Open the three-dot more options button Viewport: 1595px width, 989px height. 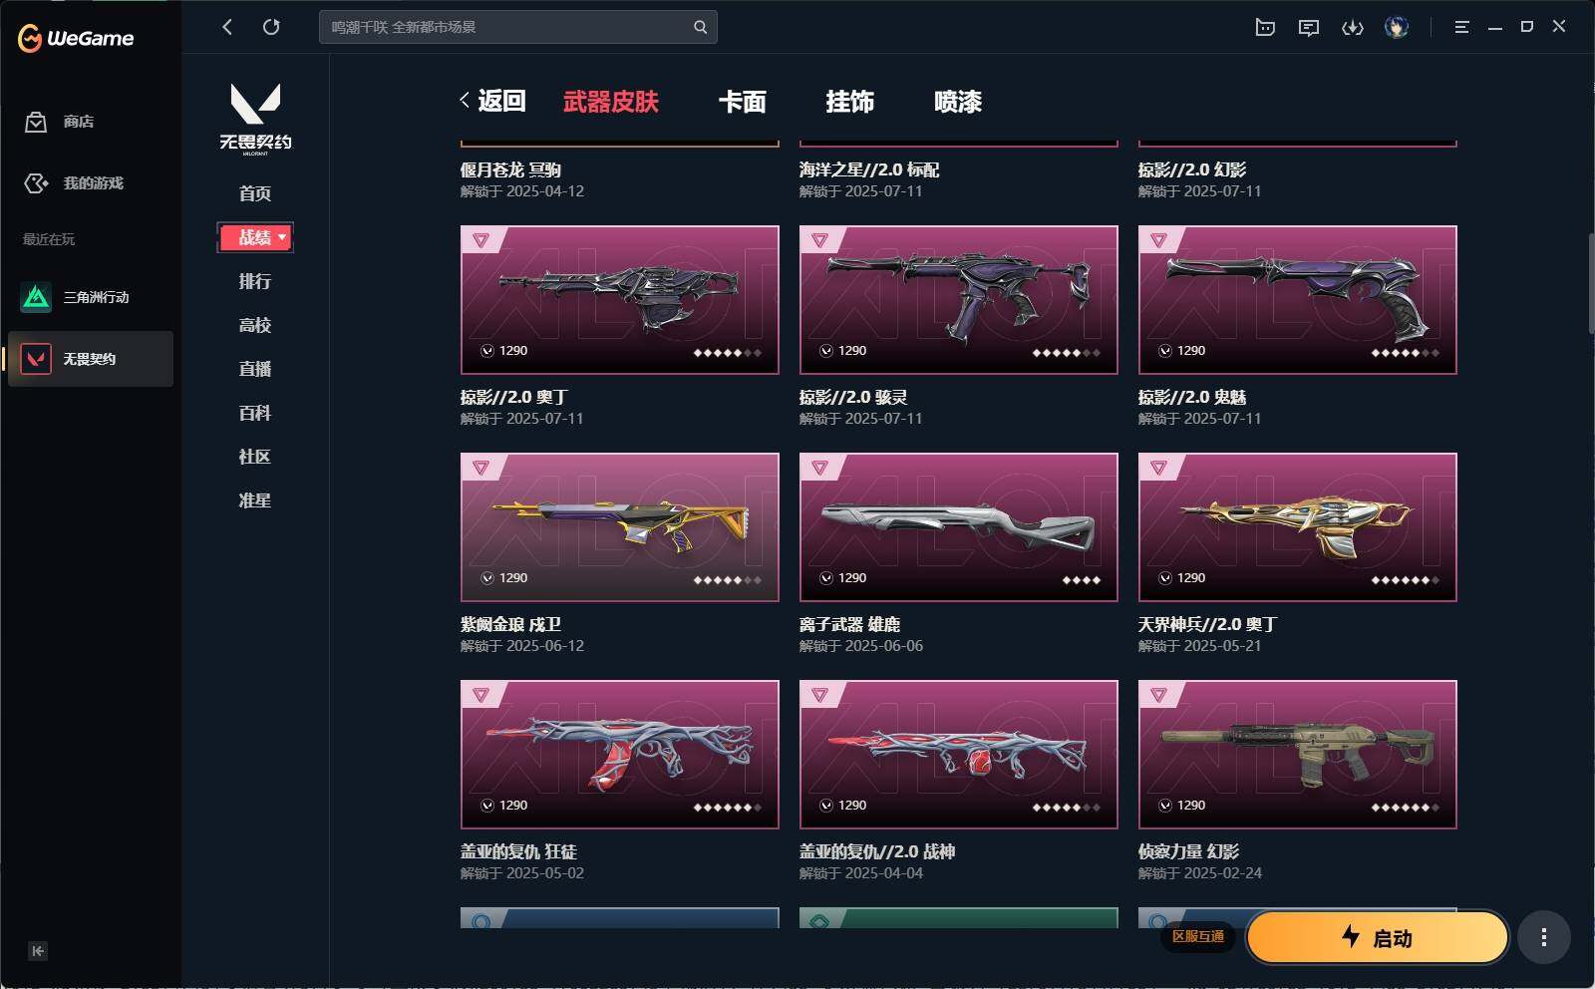point(1543,937)
